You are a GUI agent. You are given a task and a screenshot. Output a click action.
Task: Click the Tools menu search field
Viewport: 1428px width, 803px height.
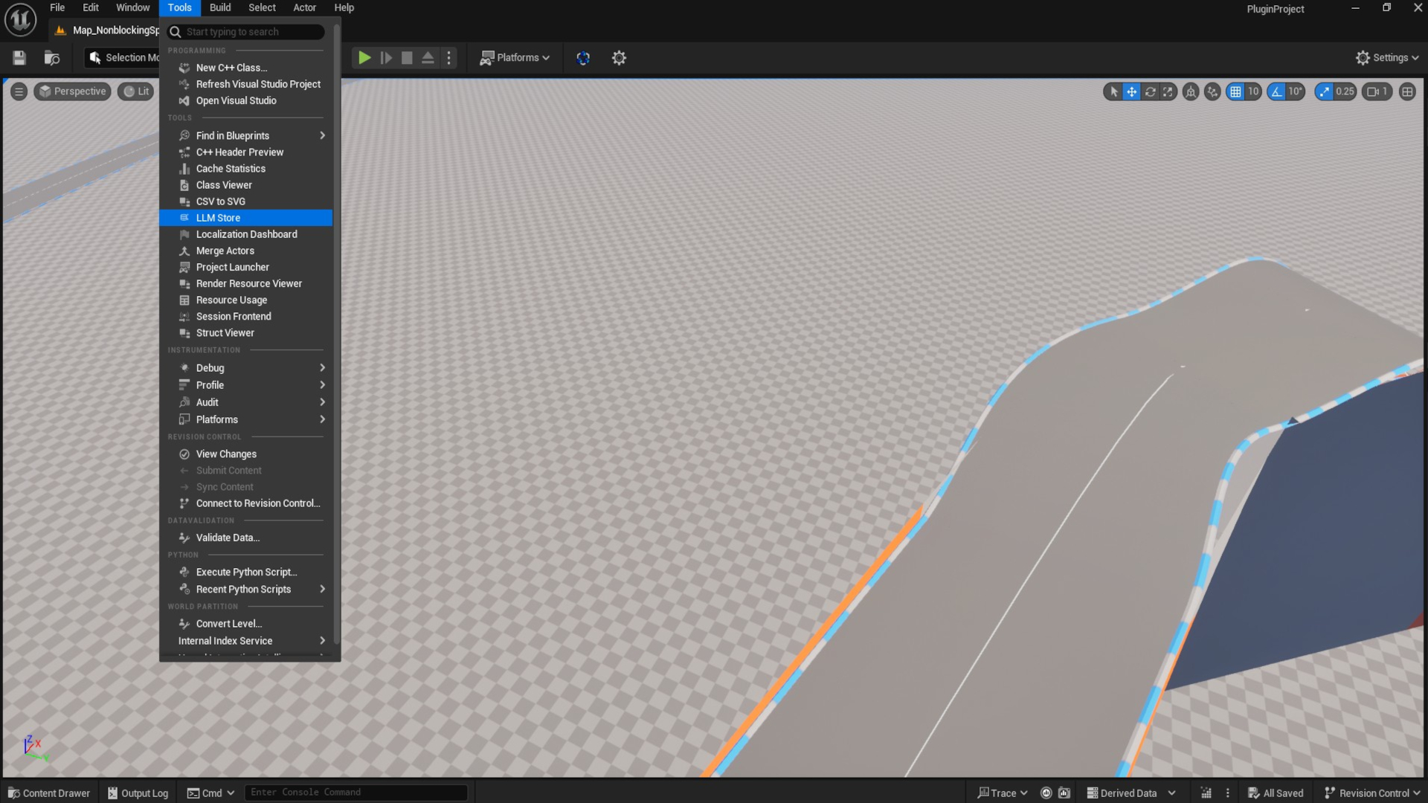point(246,32)
